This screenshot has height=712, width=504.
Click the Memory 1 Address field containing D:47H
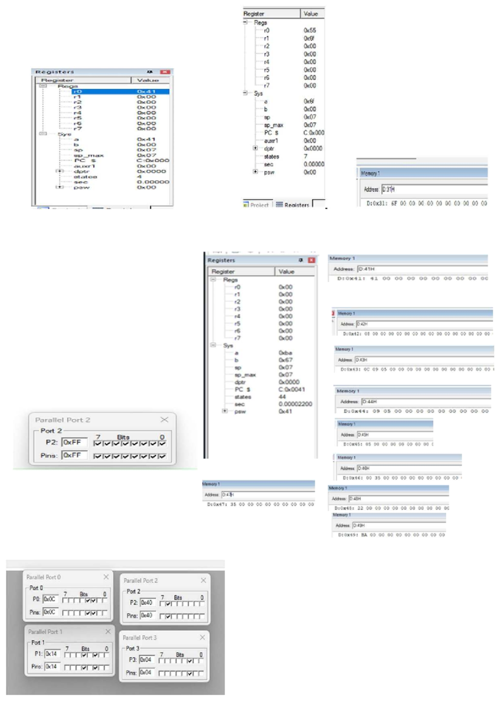(268, 495)
